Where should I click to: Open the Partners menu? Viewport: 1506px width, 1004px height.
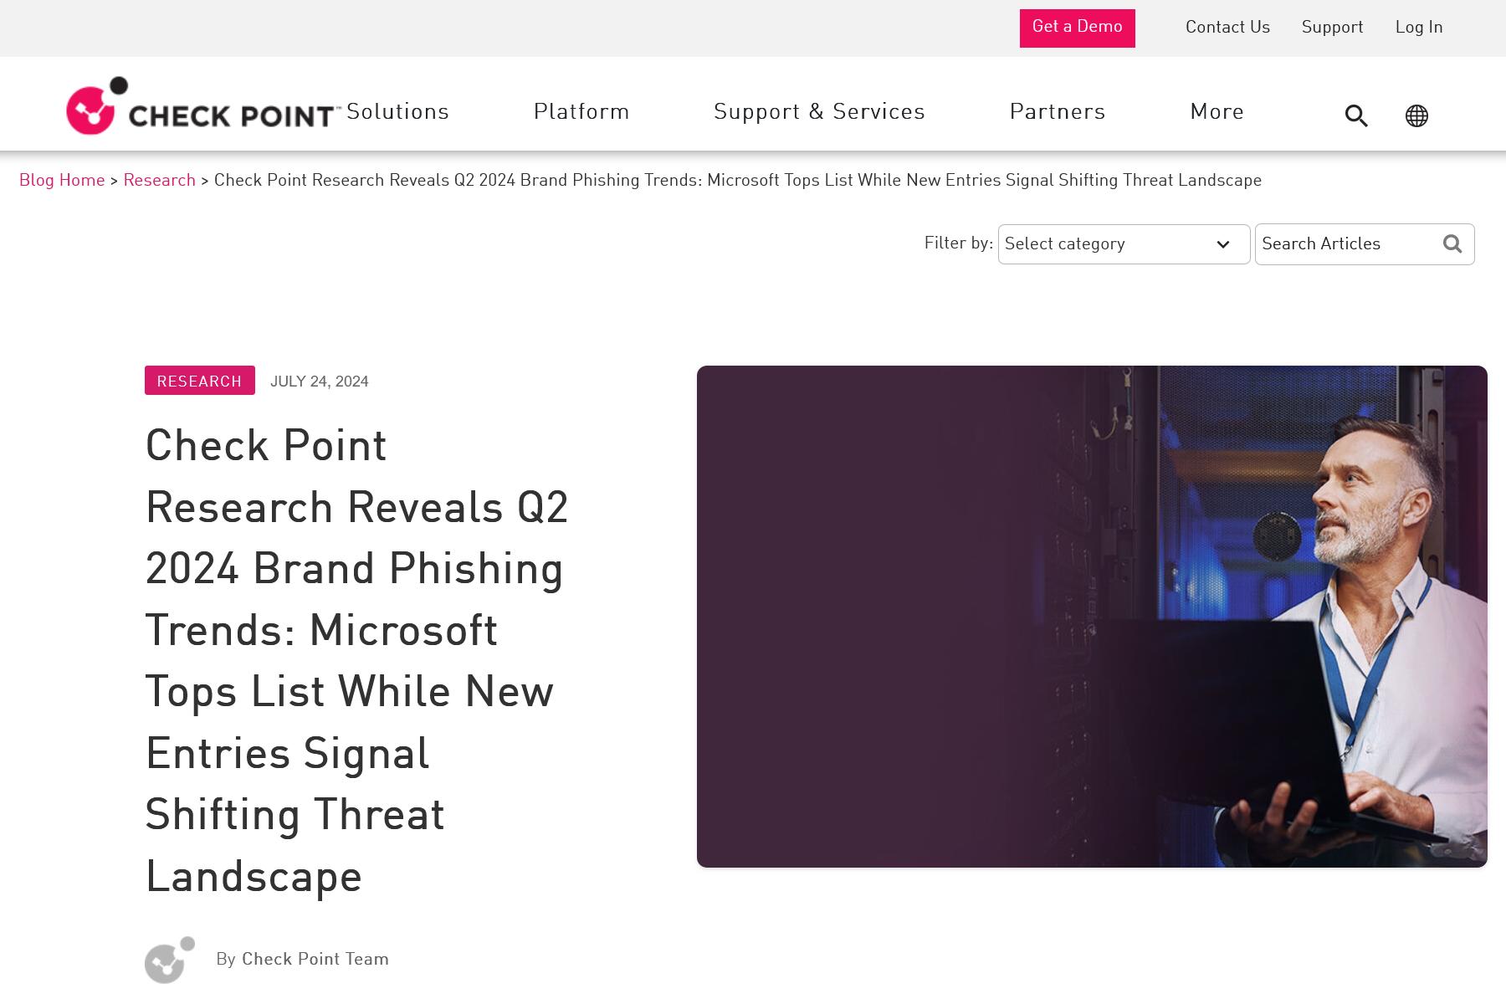point(1058,111)
